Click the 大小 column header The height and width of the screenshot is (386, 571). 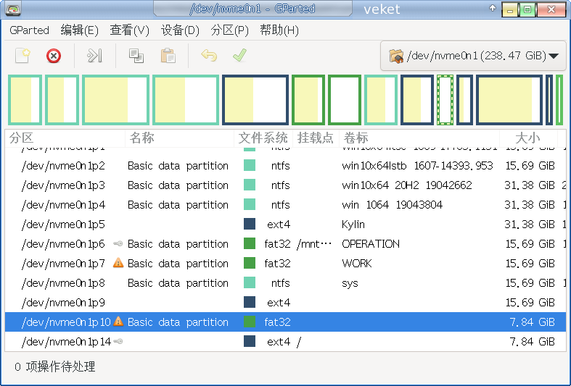527,138
